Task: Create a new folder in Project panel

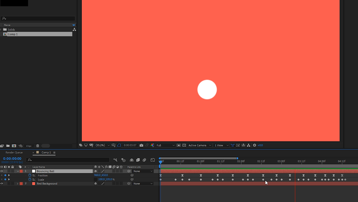Action: [x=8, y=146]
